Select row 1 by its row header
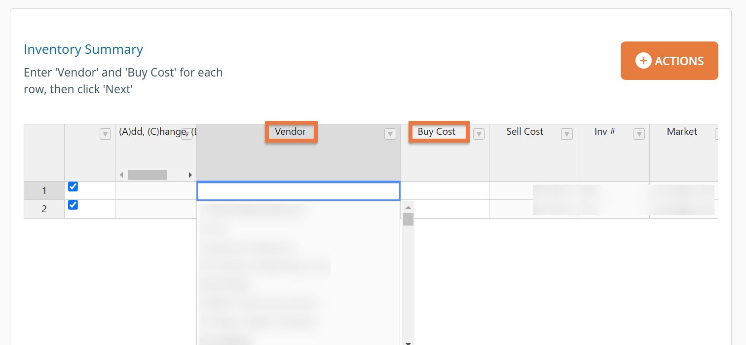Viewport: 746px width, 345px height. coord(44,191)
